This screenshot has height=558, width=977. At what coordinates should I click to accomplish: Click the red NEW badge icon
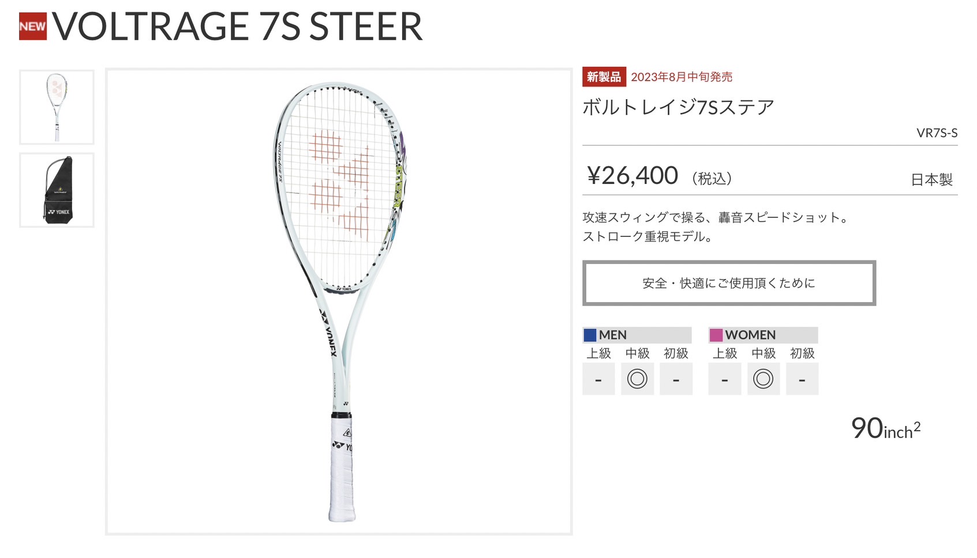pos(33,27)
